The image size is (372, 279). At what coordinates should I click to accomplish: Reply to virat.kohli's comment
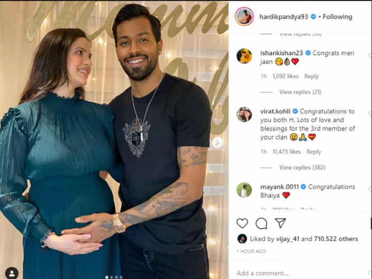(x=314, y=152)
